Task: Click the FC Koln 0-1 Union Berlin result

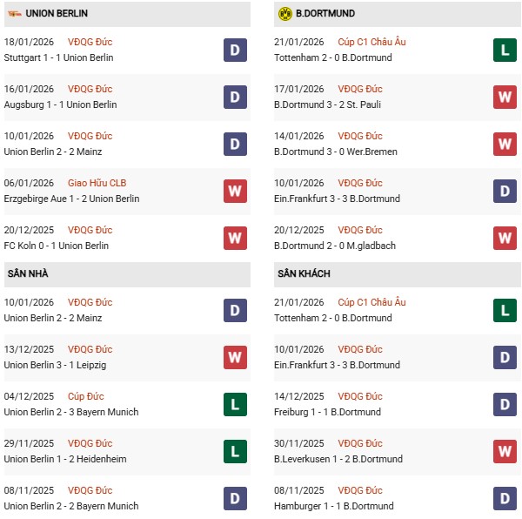Action: tap(57, 246)
